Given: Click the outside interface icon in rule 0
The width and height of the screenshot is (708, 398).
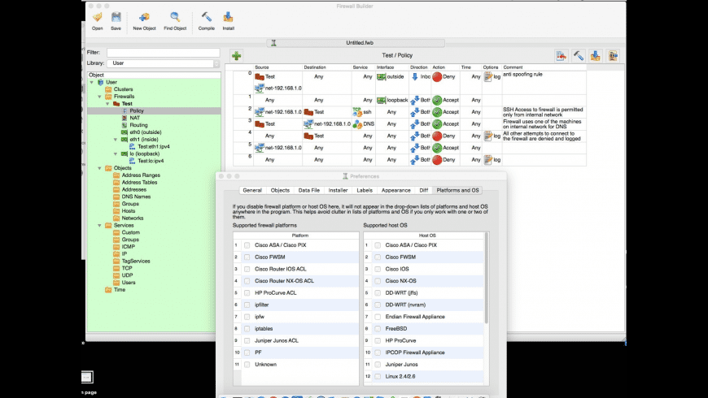Looking at the screenshot, I should [381, 76].
